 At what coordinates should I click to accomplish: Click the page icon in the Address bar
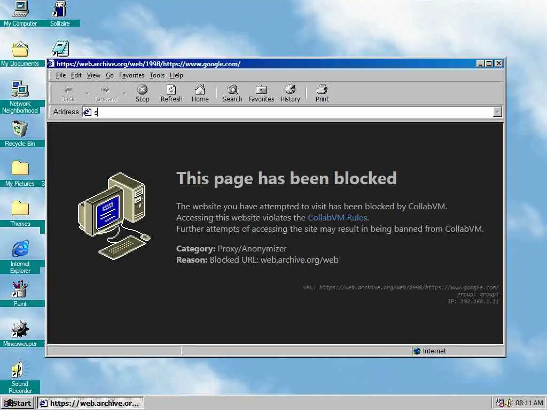[87, 112]
